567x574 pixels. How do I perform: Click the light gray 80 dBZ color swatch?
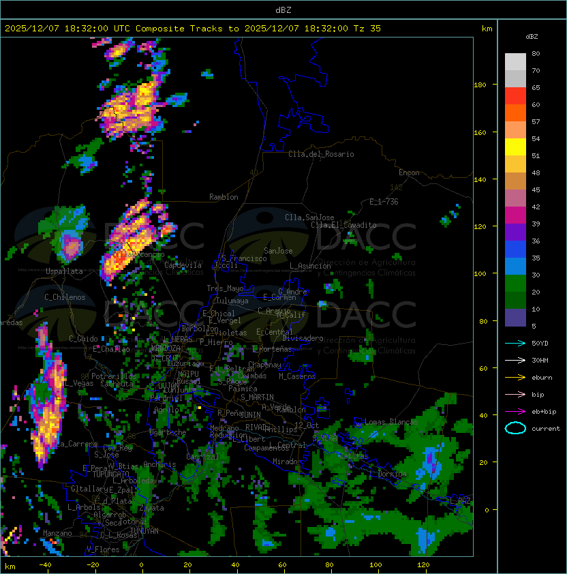515,61
